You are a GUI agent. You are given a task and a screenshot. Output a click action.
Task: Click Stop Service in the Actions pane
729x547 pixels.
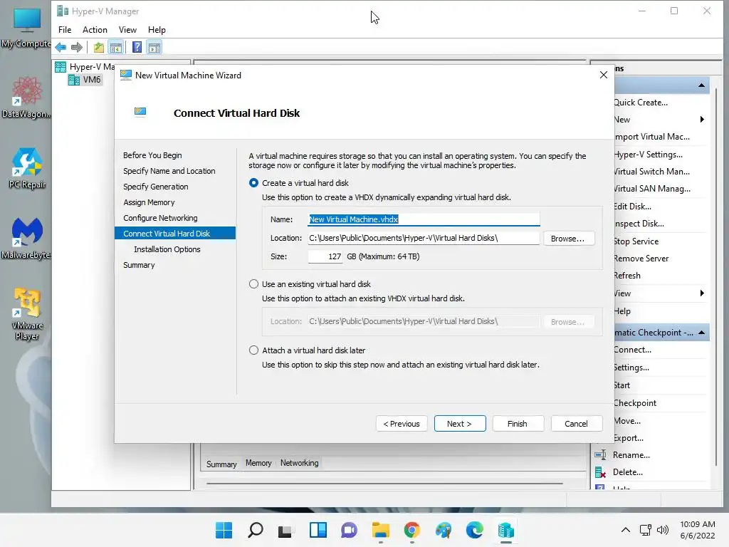[636, 241]
